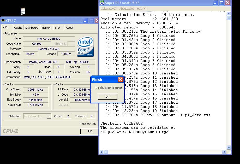Click the 'Loop 1 finished' line
The image size is (240, 164).
[140, 36]
